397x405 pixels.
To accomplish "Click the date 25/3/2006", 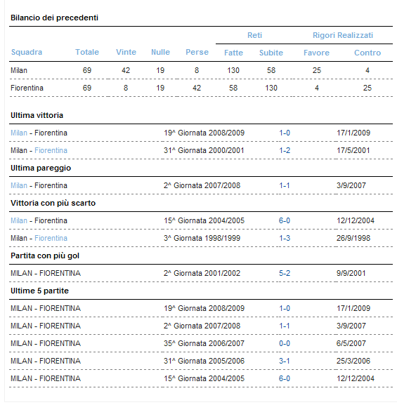I will [x=353, y=361].
